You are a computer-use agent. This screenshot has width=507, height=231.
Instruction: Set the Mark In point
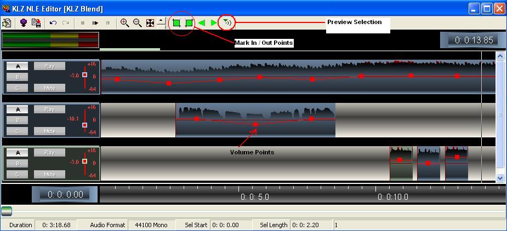coord(176,23)
